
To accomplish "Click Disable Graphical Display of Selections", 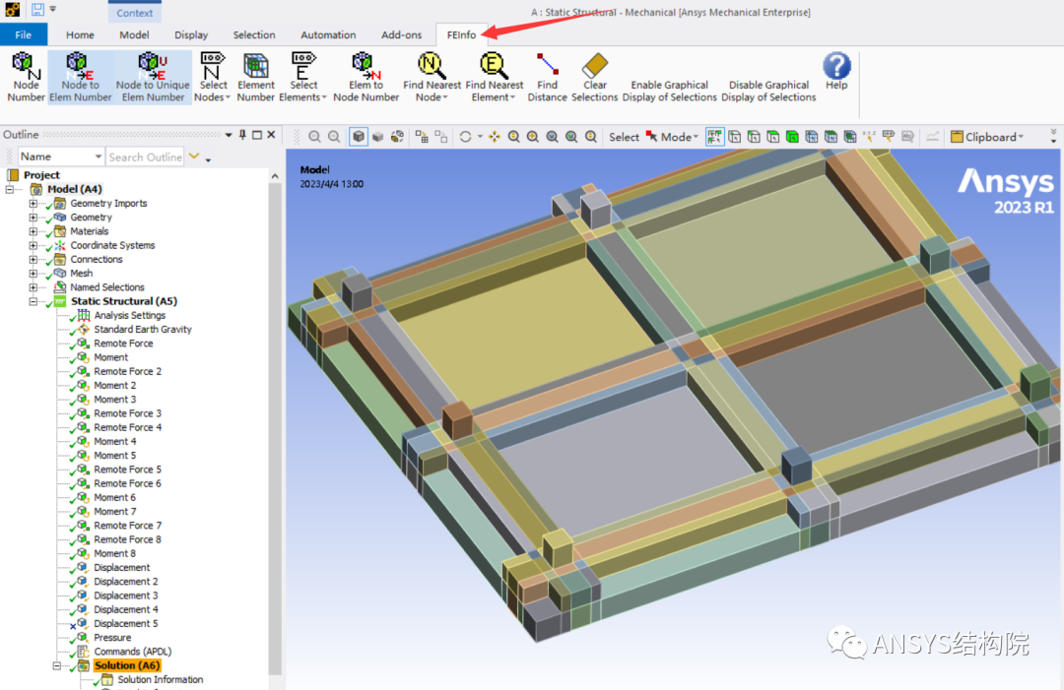I will click(x=768, y=91).
